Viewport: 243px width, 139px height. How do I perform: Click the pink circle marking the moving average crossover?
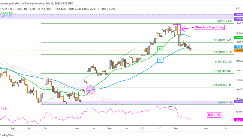90,90
